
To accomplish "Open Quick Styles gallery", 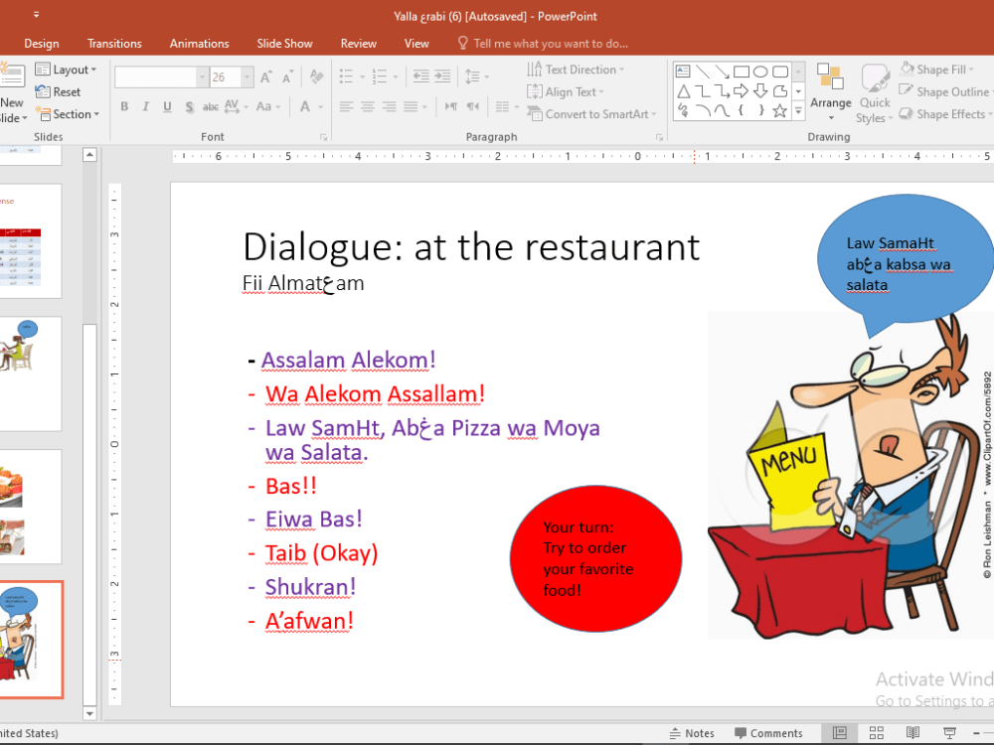I will click(875, 92).
